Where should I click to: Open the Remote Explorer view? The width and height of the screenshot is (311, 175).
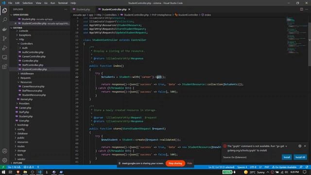(4, 57)
